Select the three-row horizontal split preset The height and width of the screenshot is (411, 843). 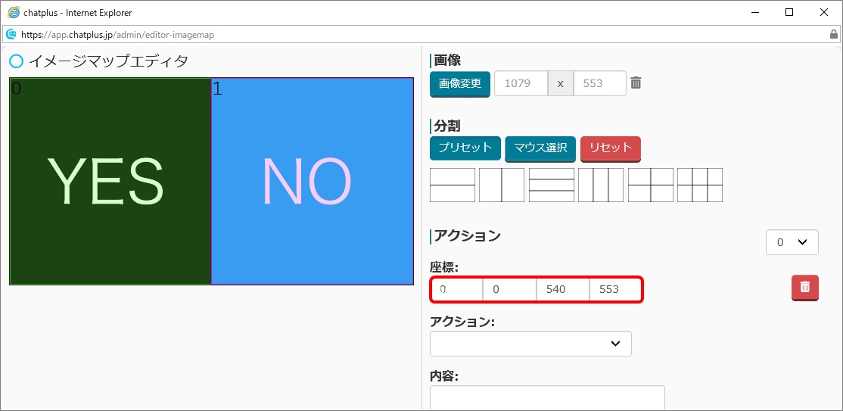pos(552,185)
